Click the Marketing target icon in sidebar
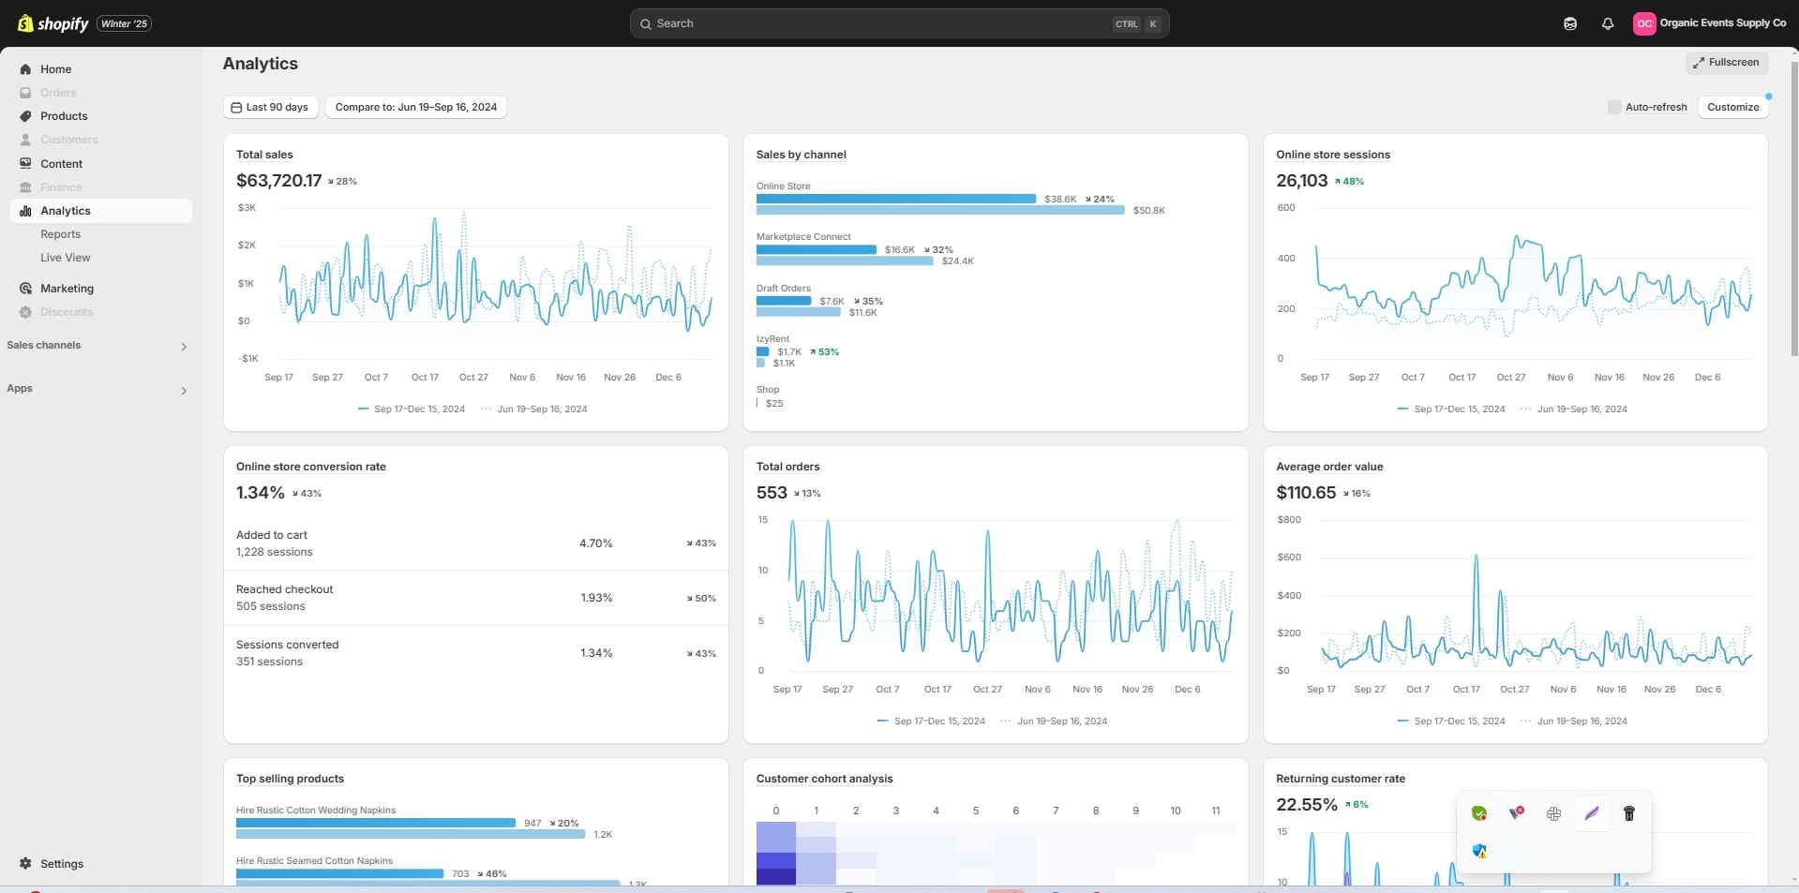 coord(25,289)
